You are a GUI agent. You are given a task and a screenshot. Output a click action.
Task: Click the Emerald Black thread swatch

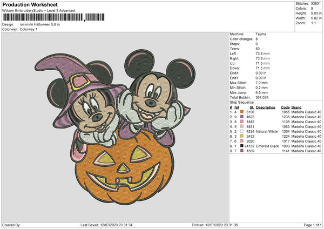pos(242,146)
